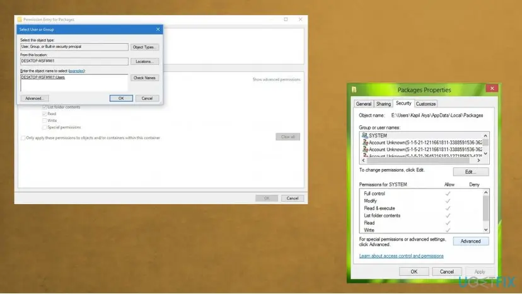Click the SYSTEM group icon in user list

point(364,135)
